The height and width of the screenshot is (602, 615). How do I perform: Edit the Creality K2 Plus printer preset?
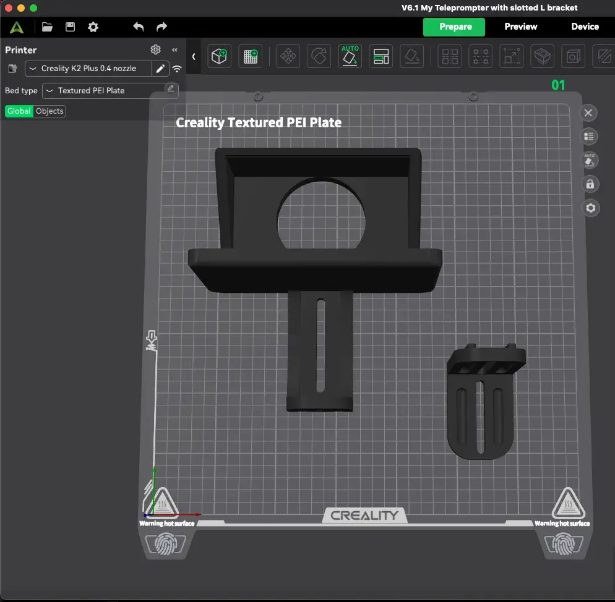coord(160,69)
